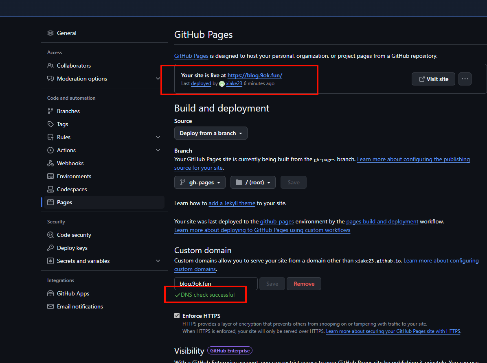Image resolution: width=487 pixels, height=363 pixels.
Task: Click the Deploy keys key icon
Action: [50, 248]
